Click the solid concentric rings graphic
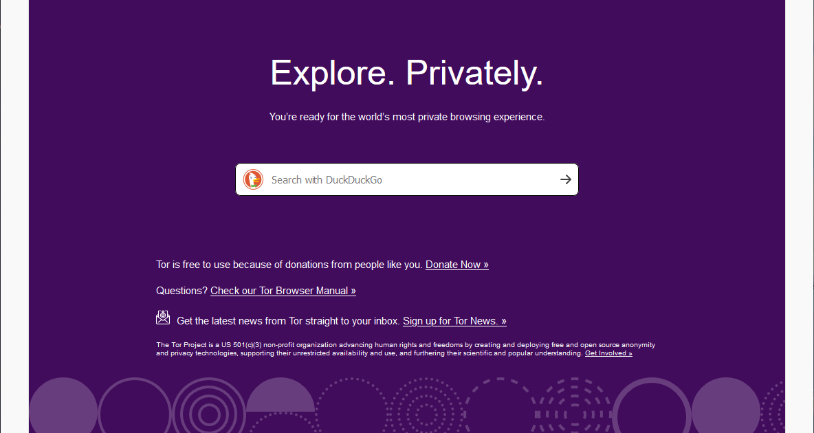 pos(209,413)
